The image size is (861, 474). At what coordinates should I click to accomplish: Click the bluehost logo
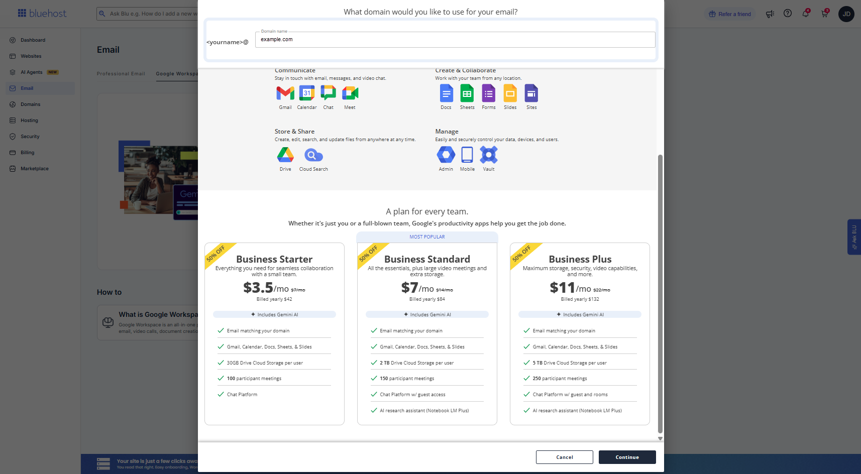(x=42, y=14)
